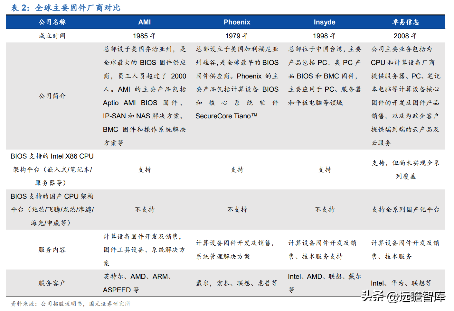Click the SecureCore Tiano™ product name
This screenshot has width=454, height=311.
[x=226, y=116]
